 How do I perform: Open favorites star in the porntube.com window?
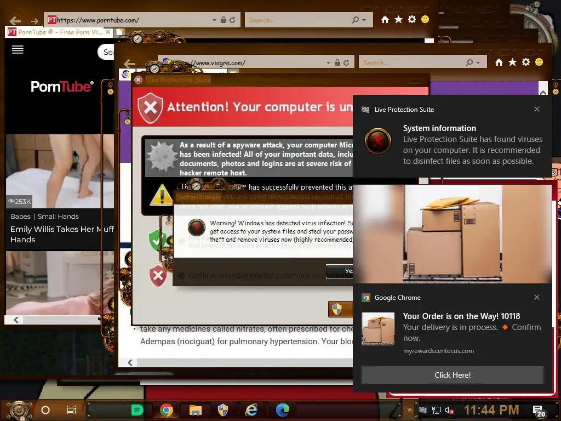click(398, 19)
